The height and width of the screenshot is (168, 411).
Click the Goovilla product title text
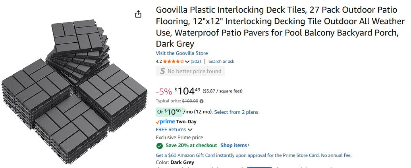click(277, 26)
